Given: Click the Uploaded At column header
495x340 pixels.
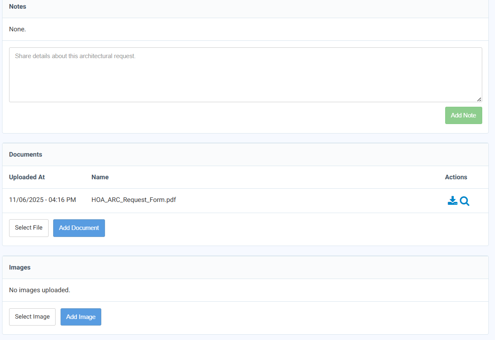Looking at the screenshot, I should coord(27,177).
